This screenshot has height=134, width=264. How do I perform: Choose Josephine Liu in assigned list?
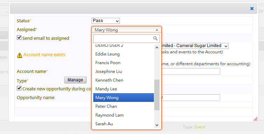(123, 72)
